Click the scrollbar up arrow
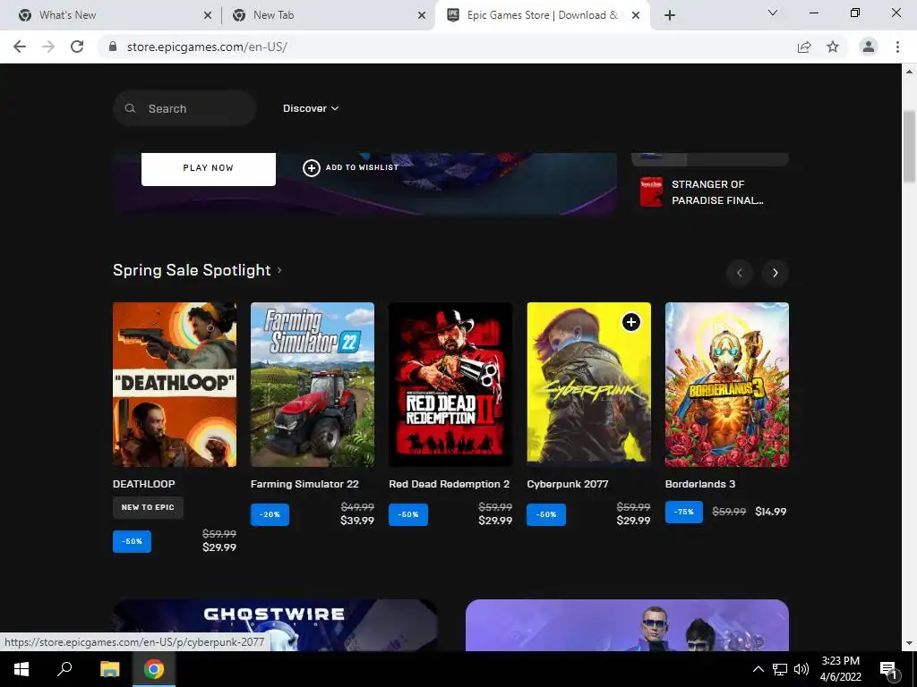917x687 pixels. point(909,72)
